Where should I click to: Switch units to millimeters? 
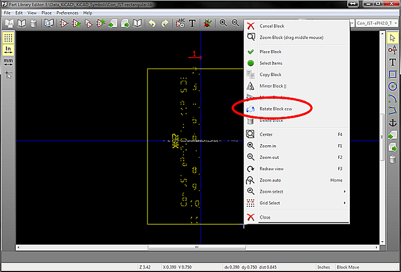click(8, 61)
